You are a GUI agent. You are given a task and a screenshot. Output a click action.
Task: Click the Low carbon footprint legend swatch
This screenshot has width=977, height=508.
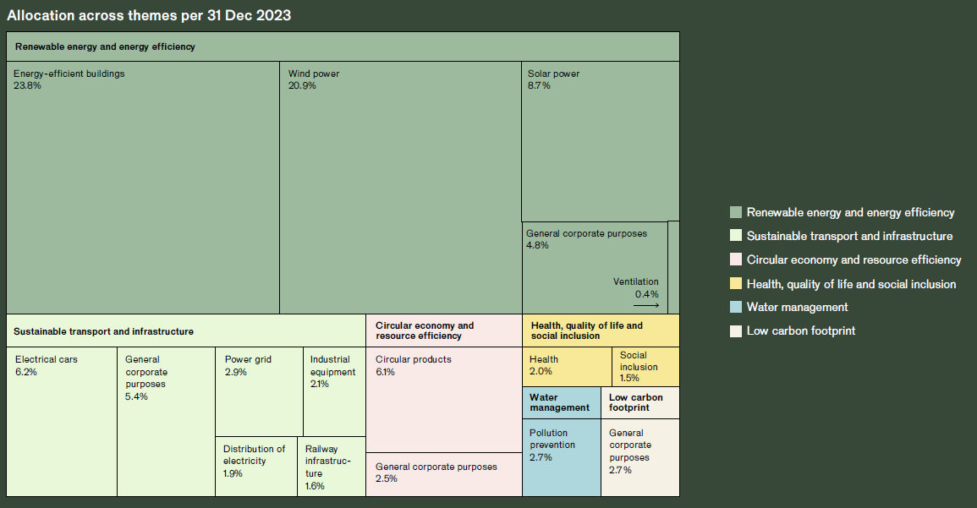pyautogui.click(x=735, y=331)
